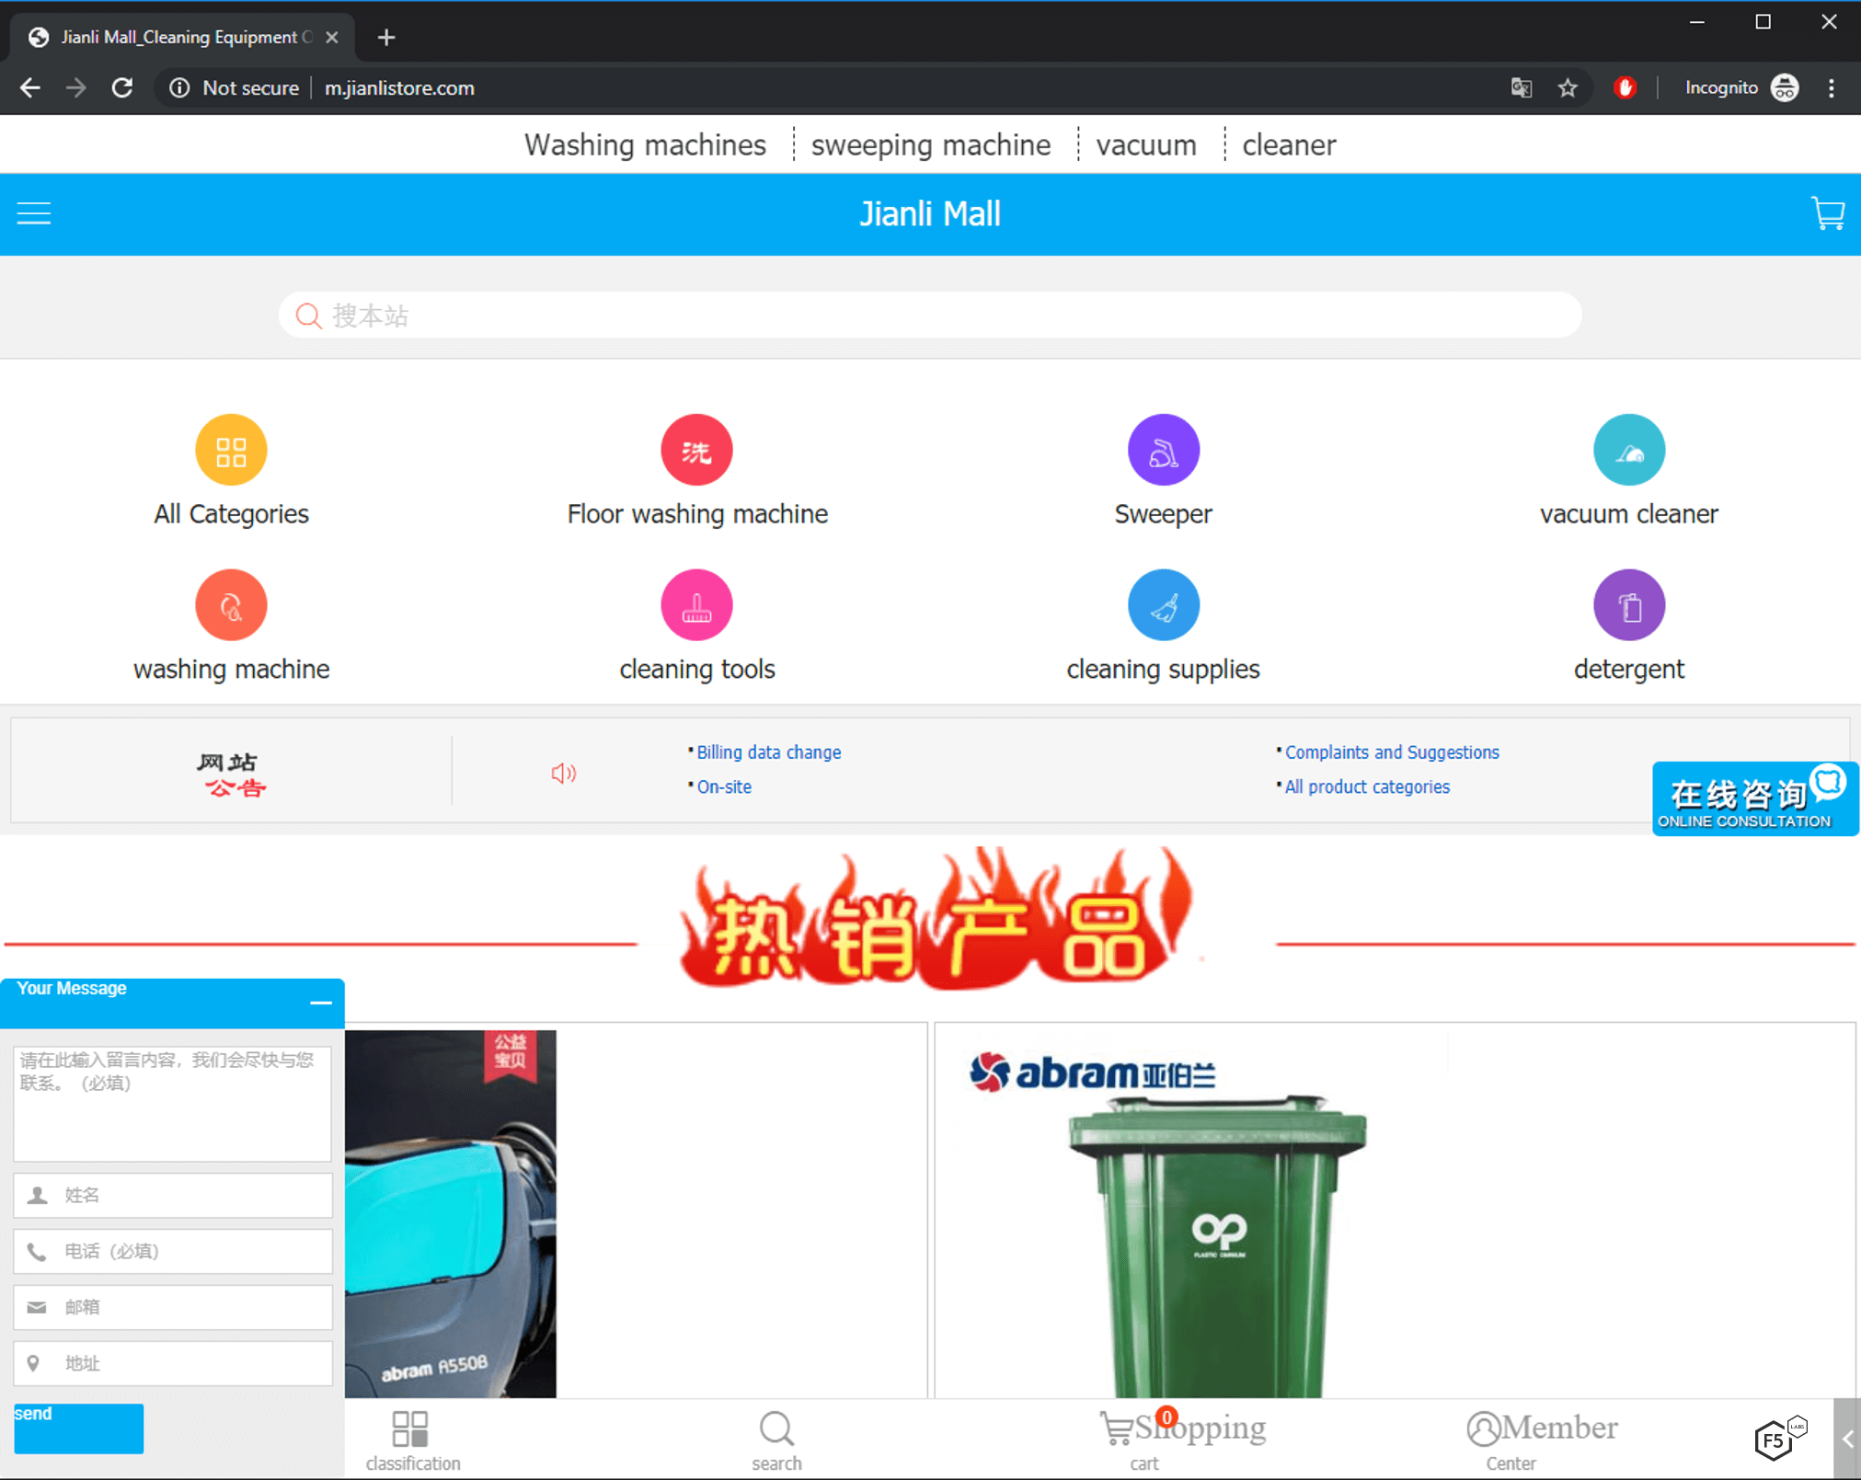1861x1480 pixels.
Task: Choose the detergent category icon
Action: pyautogui.click(x=1628, y=605)
